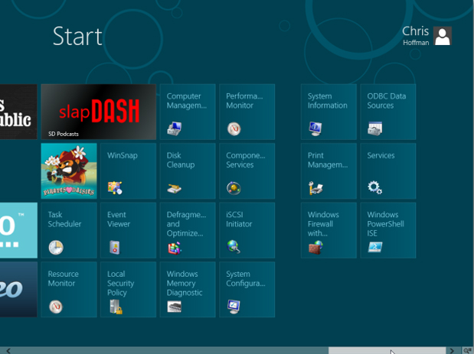This screenshot has width=474, height=354.
Task: Click the 'iSCSI Initiator' label text
Action: [x=239, y=219]
